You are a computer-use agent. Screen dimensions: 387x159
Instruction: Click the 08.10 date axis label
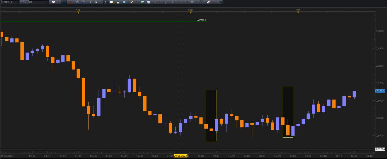(323, 156)
